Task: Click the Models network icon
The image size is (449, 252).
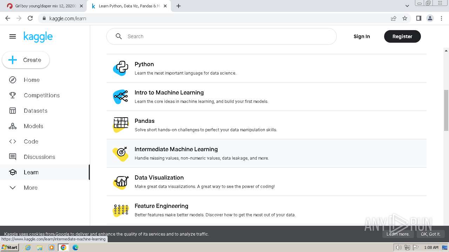Action: click(13, 126)
